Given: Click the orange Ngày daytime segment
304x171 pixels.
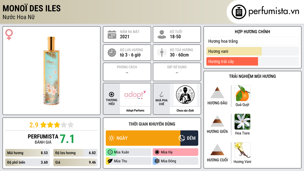Looking at the screenshot, I should point(143,138).
